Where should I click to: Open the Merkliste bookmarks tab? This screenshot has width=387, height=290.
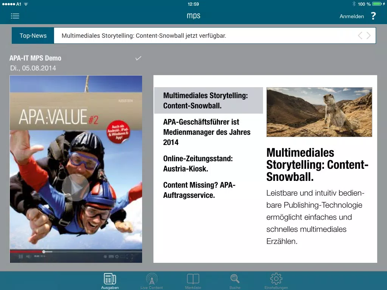point(193,281)
